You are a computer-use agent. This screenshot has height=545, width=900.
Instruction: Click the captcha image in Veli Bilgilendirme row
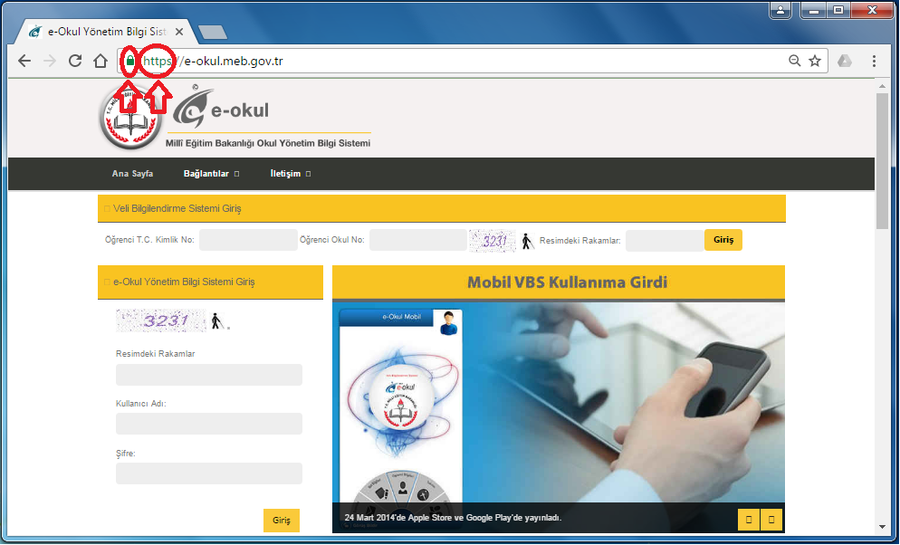[493, 241]
